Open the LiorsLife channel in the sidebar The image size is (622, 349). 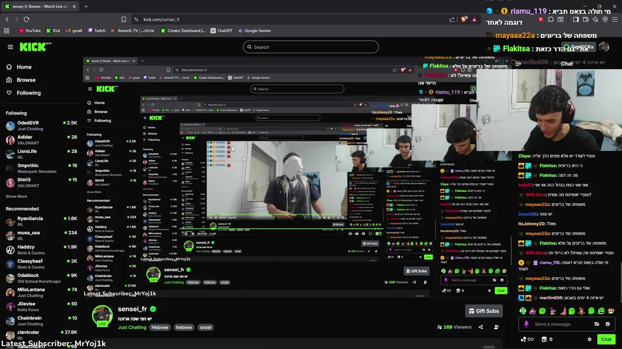(41, 154)
